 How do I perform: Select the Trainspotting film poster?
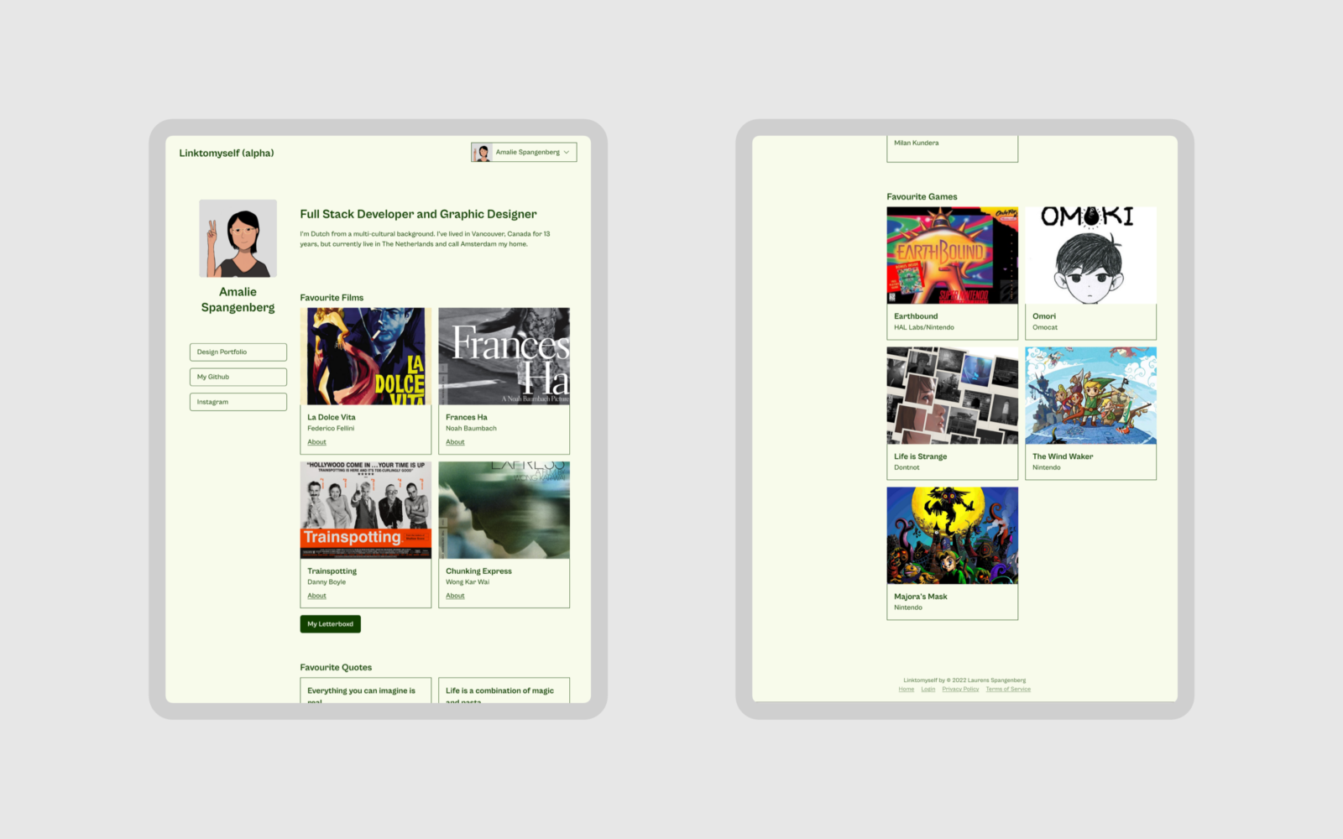(365, 510)
